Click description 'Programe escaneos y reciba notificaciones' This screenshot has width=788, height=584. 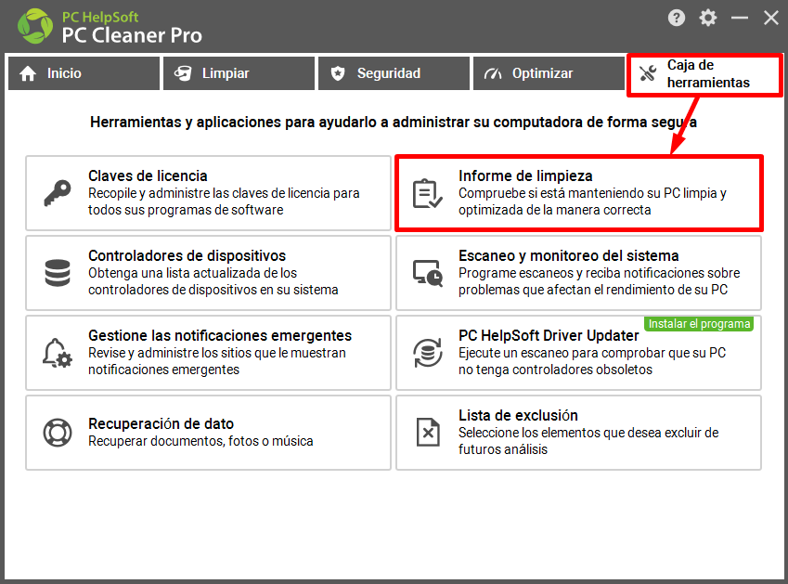click(599, 281)
